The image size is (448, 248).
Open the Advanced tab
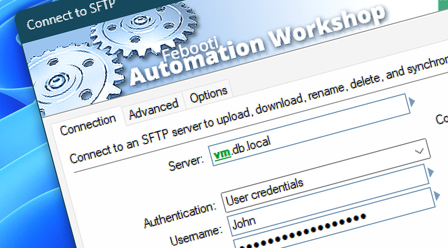tap(154, 110)
